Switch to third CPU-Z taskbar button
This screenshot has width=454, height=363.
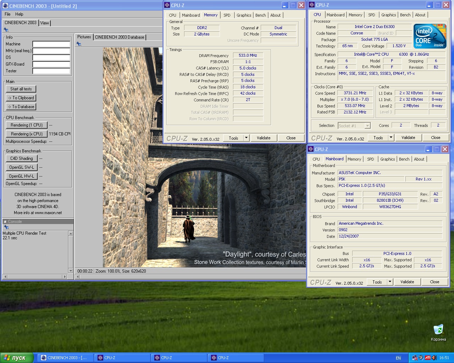pyautogui.click(x=236, y=358)
